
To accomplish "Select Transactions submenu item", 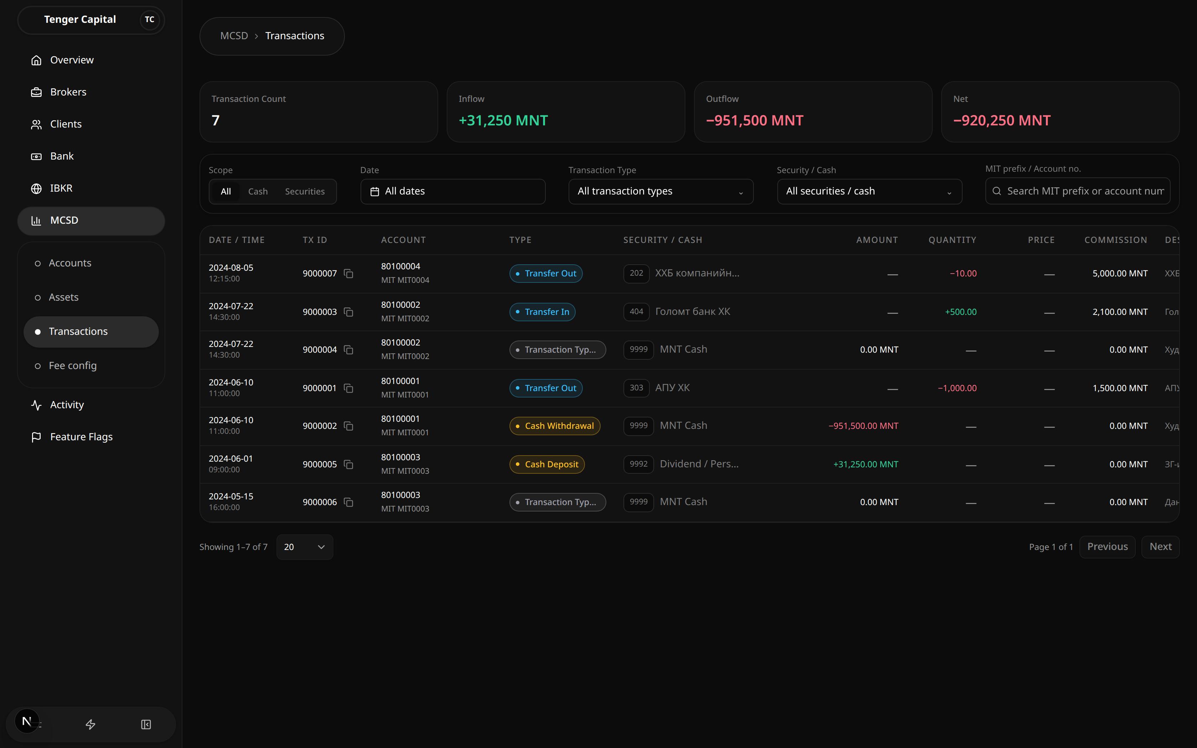I will [x=91, y=332].
